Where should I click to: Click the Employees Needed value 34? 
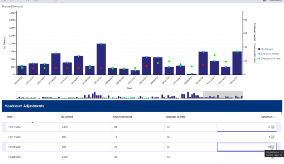[x=116, y=127]
